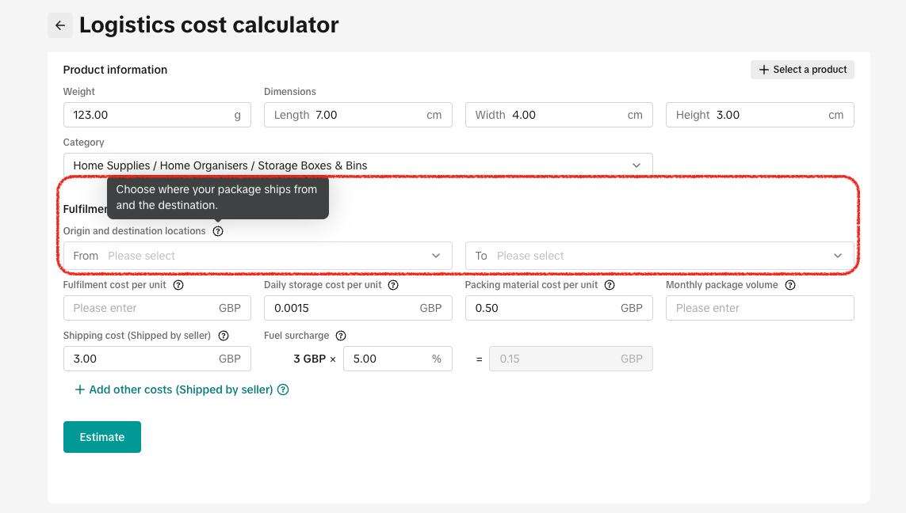Click help icon for Packing material cost
906x513 pixels.
point(610,285)
